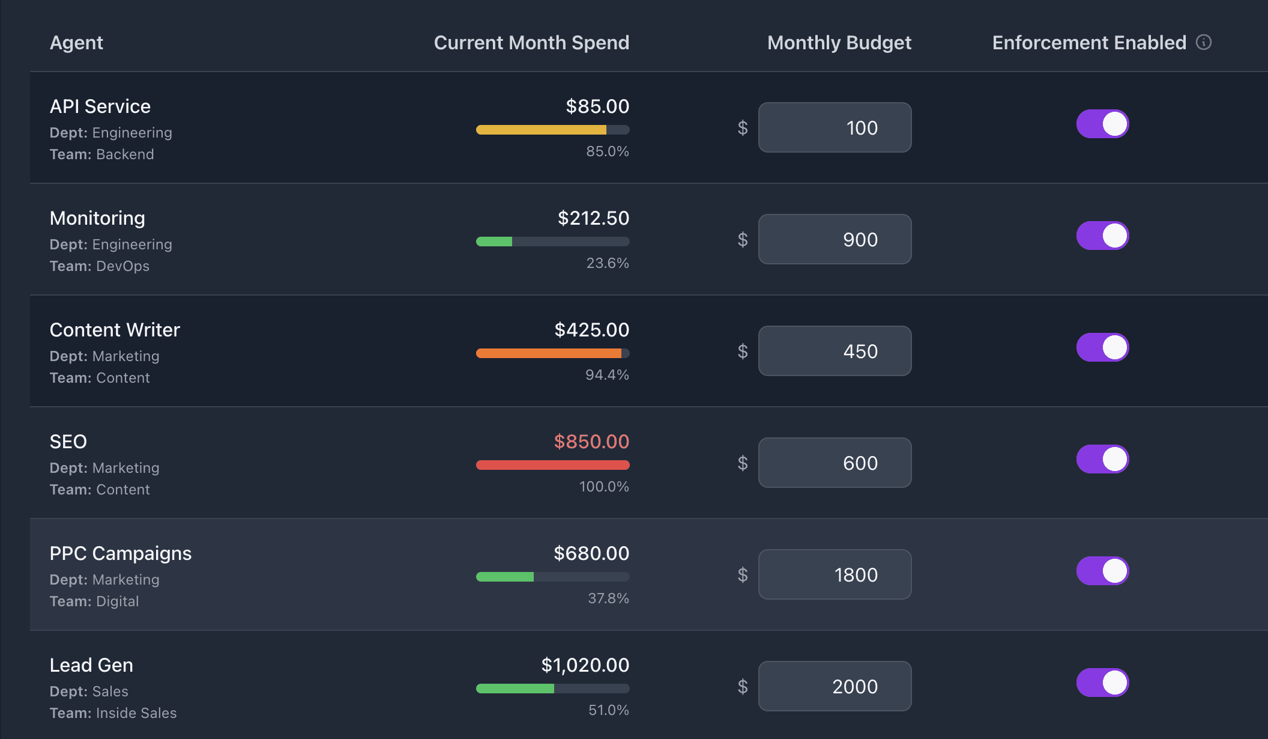Image resolution: width=1268 pixels, height=739 pixels.
Task: Click the SEO spend progress bar
Action: tap(552, 464)
